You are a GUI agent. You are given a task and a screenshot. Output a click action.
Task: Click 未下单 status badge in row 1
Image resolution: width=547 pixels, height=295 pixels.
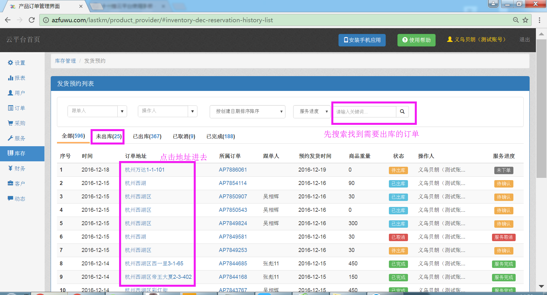(503, 170)
